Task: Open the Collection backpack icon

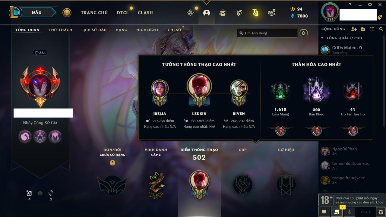Action: tap(223, 13)
